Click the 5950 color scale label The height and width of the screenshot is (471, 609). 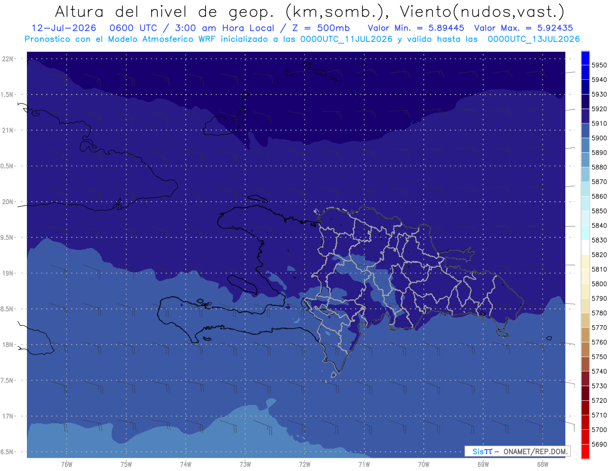599,65
